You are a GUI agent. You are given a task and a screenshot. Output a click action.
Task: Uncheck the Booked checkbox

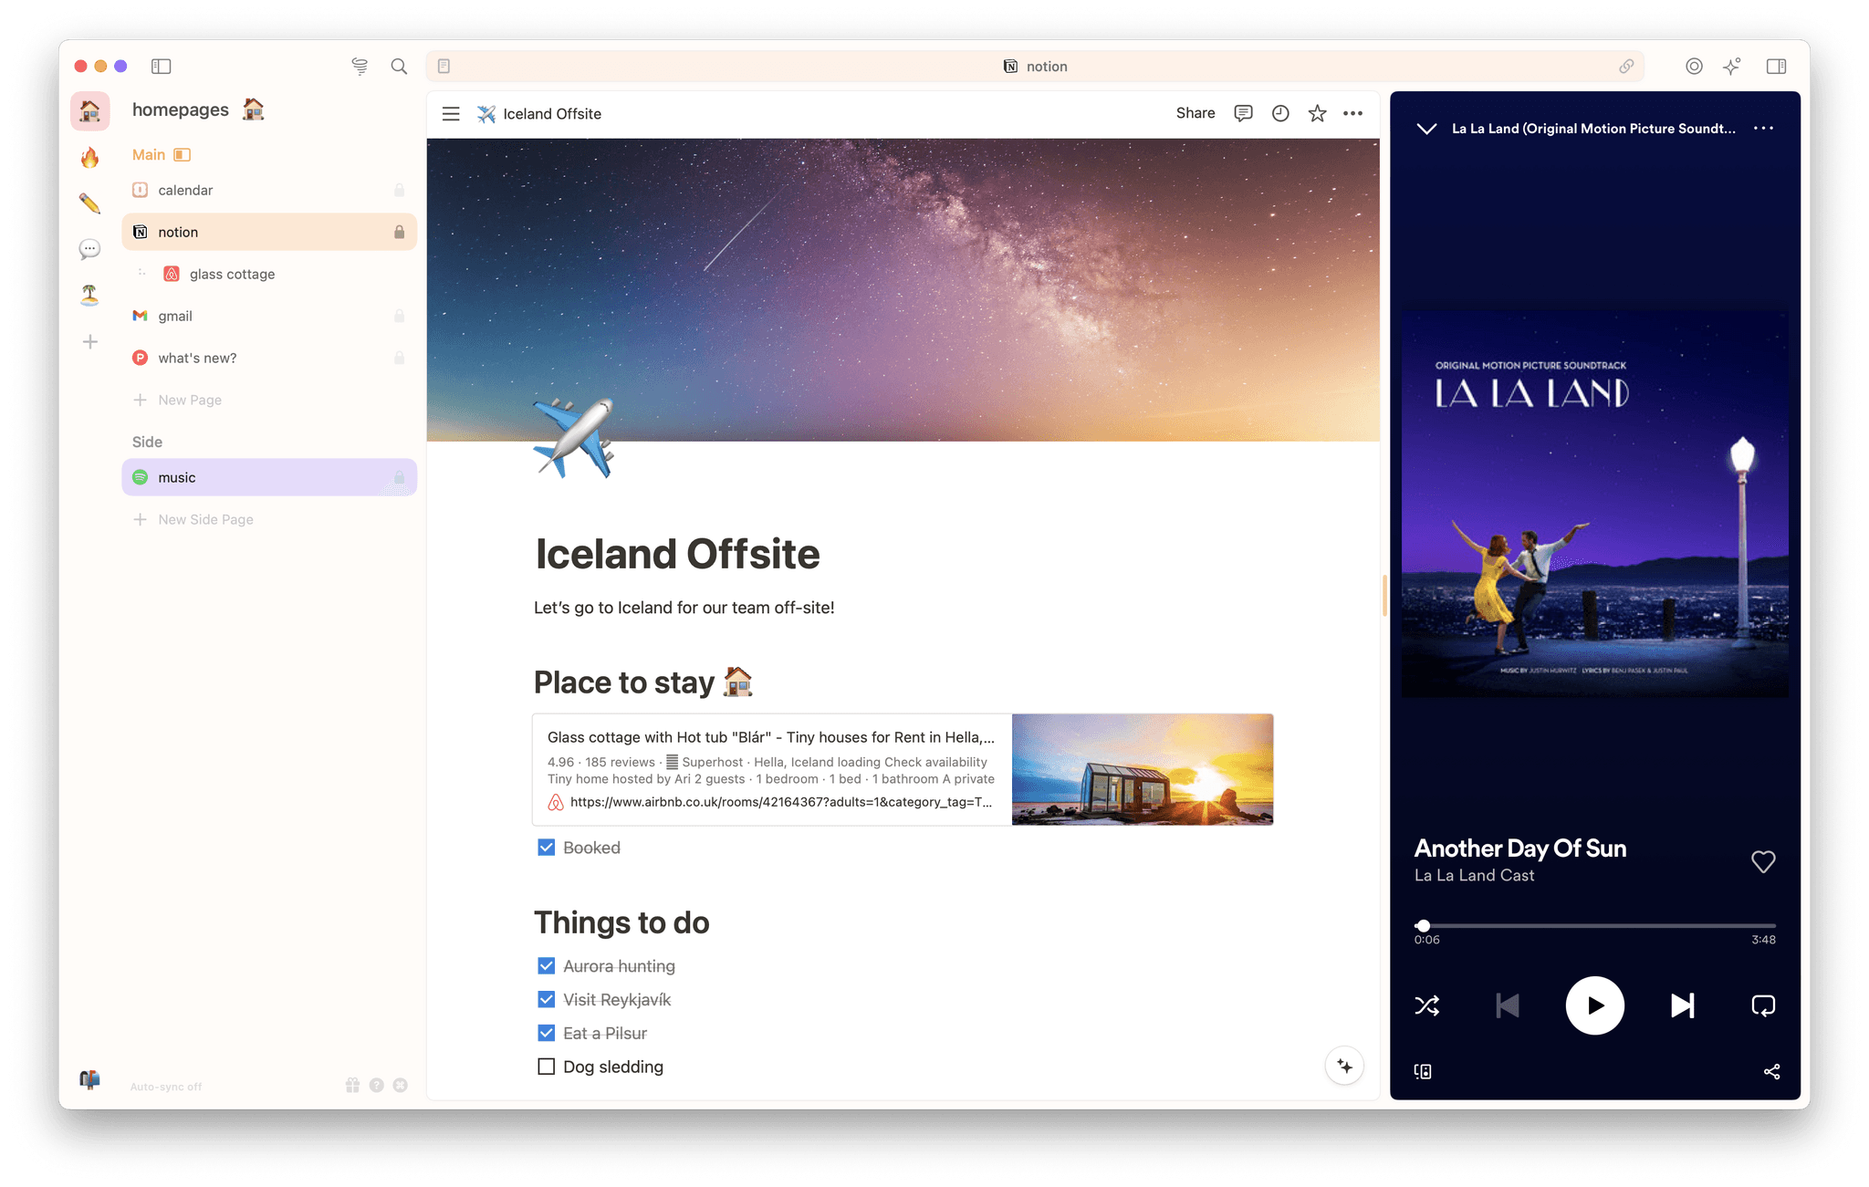(546, 847)
